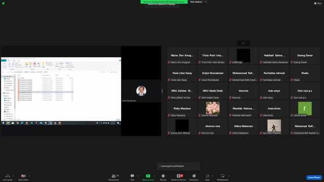Select the therecia participant tile
The width and height of the screenshot is (324, 182).
[x=244, y=91]
